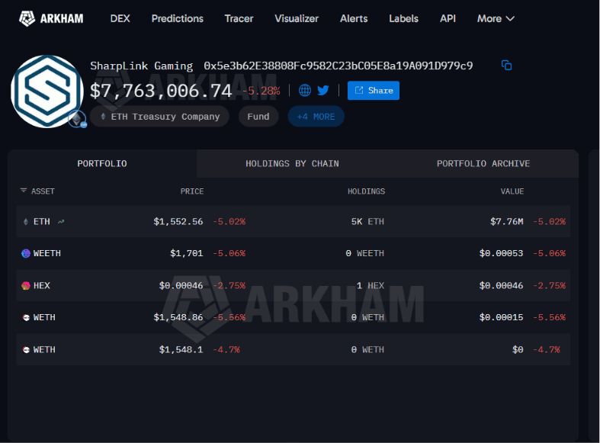
Task: Click the Fund tag
Action: pyautogui.click(x=258, y=117)
